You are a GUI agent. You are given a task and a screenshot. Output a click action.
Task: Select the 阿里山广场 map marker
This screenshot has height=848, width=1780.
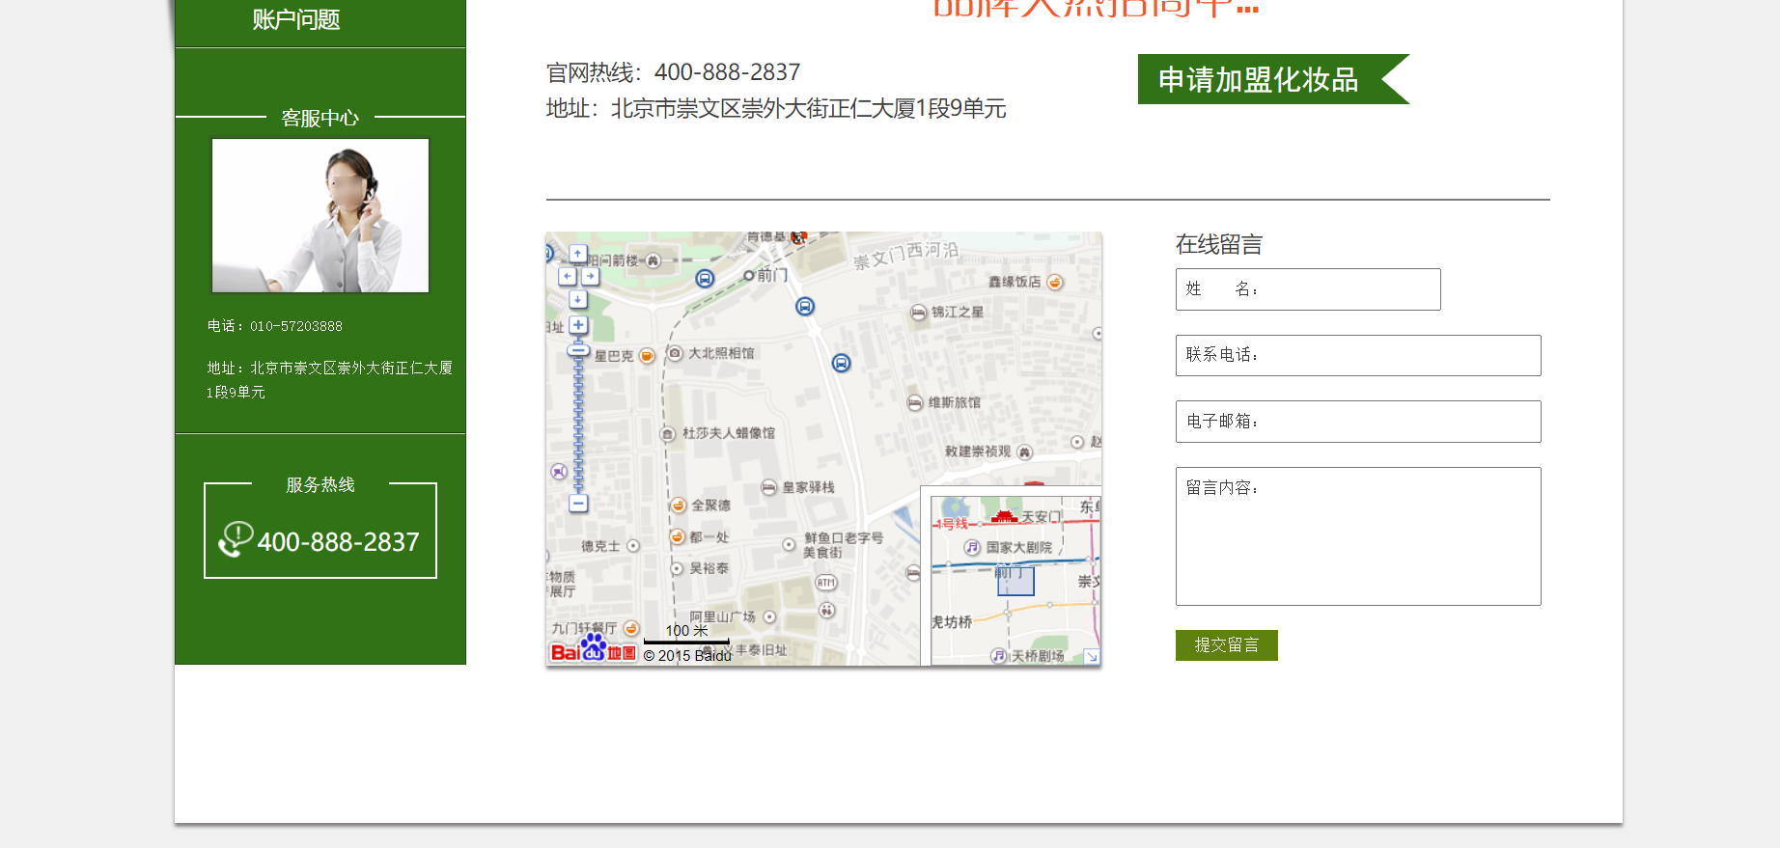tap(769, 616)
